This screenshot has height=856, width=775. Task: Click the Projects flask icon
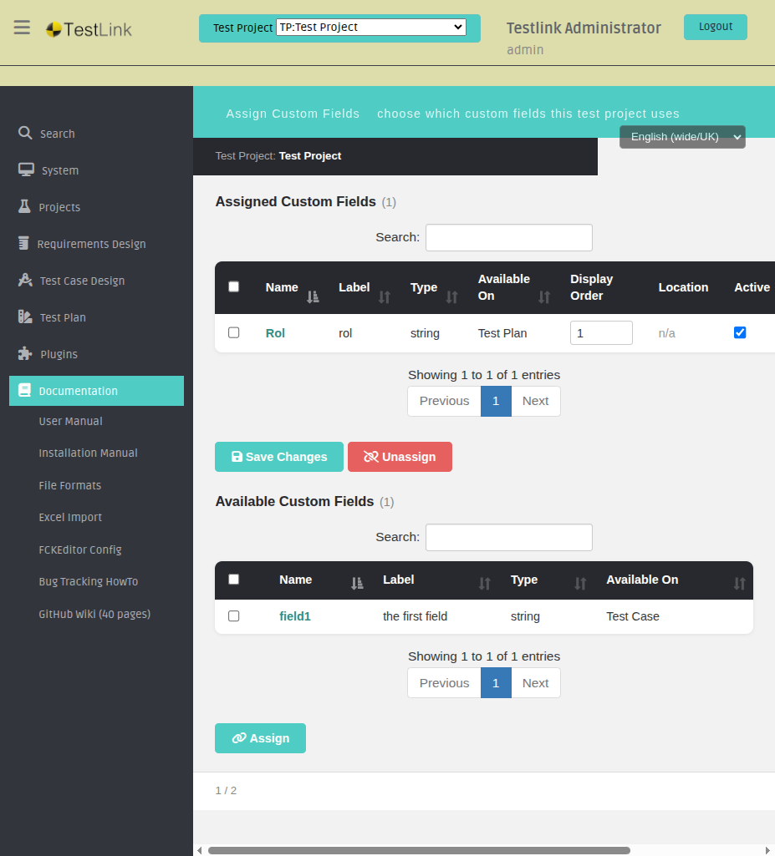(24, 206)
